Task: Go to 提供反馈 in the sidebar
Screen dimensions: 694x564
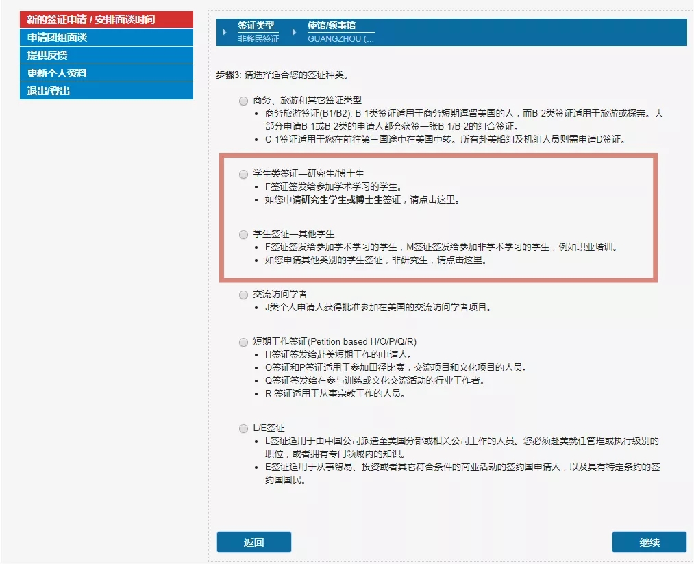Action: tap(106, 55)
